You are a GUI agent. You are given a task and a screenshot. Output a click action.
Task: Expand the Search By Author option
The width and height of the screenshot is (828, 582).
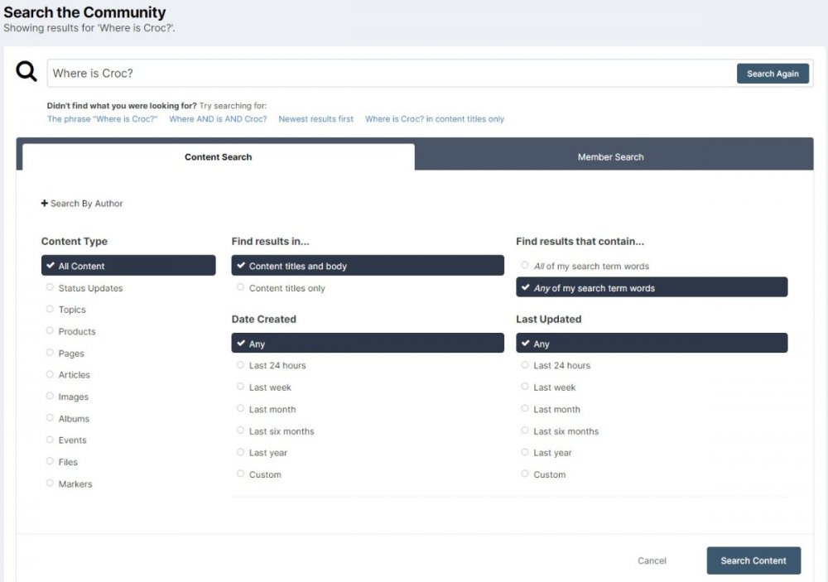(x=82, y=204)
